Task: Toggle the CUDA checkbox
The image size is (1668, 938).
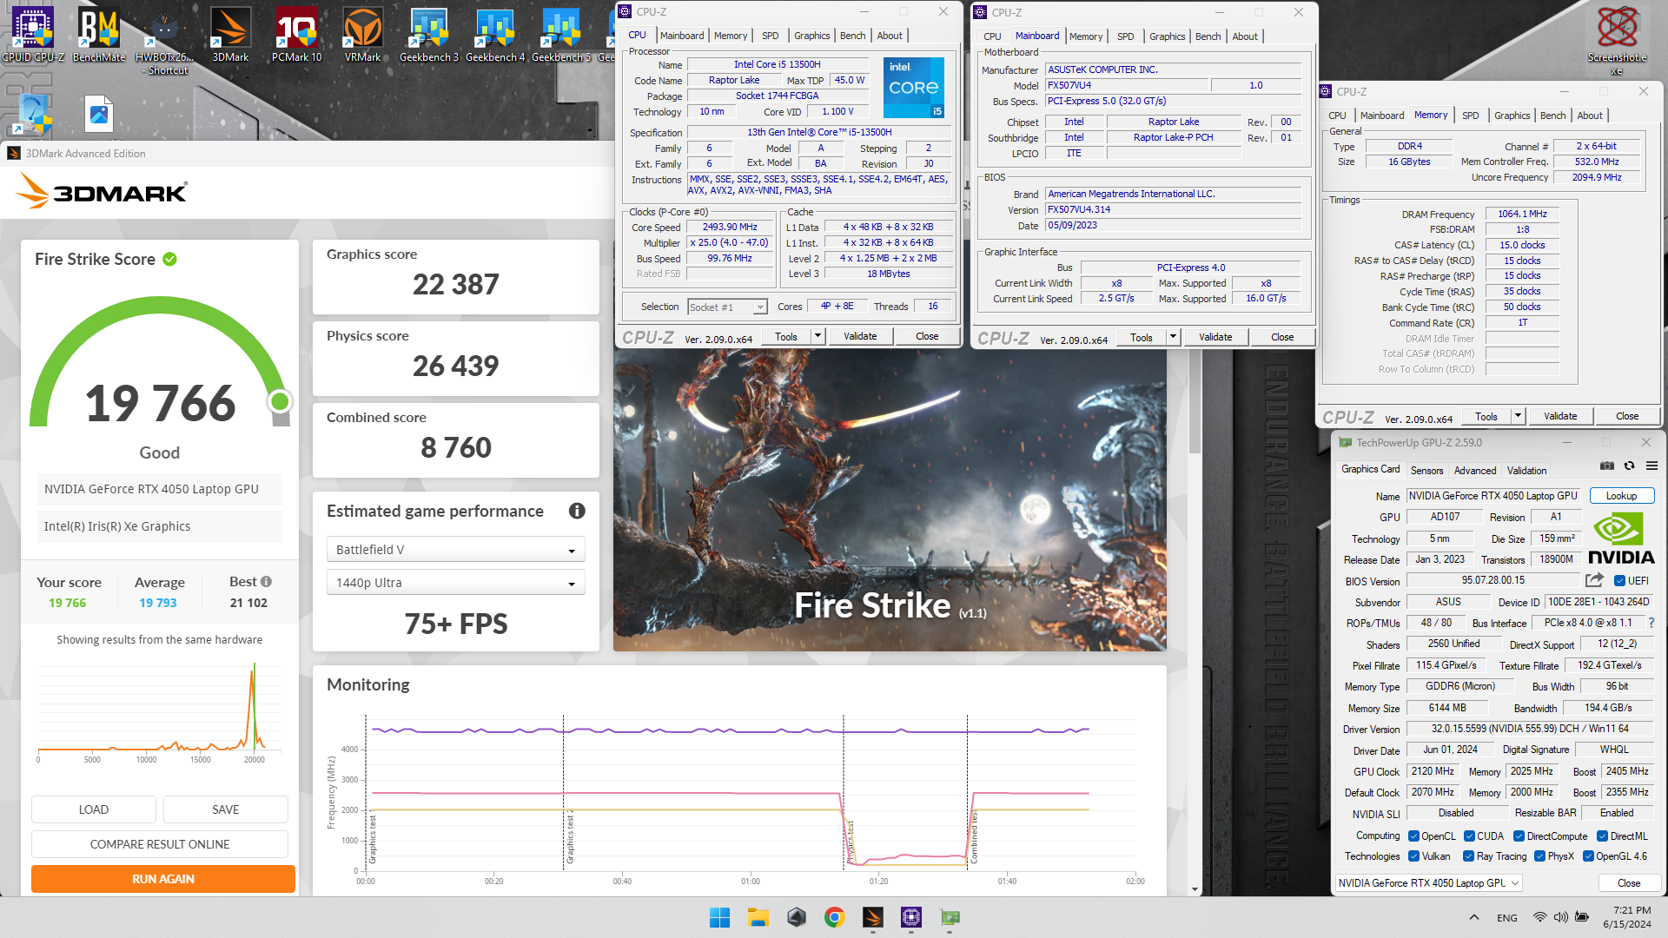Action: (x=1469, y=836)
